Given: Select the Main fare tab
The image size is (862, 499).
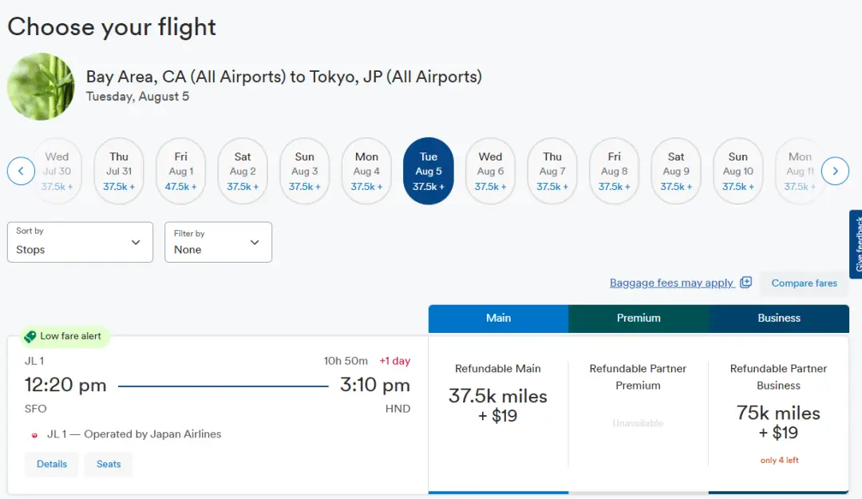Looking at the screenshot, I should tap(498, 318).
